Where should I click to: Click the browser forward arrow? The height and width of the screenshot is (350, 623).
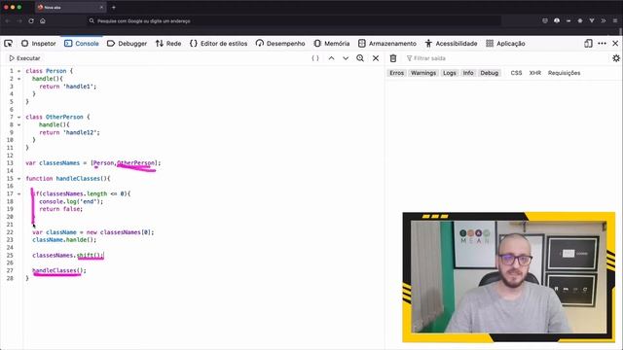(19, 20)
